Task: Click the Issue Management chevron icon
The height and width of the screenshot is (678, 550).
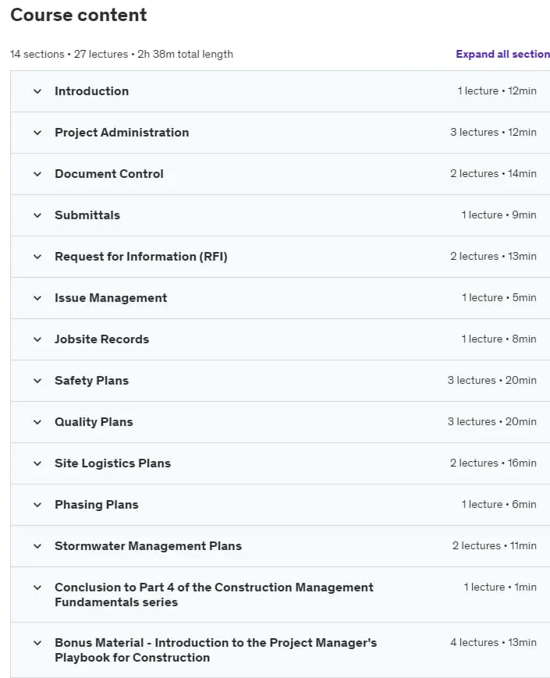Action: coord(37,298)
